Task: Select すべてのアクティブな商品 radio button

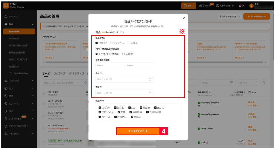Action: pyautogui.click(x=97, y=54)
